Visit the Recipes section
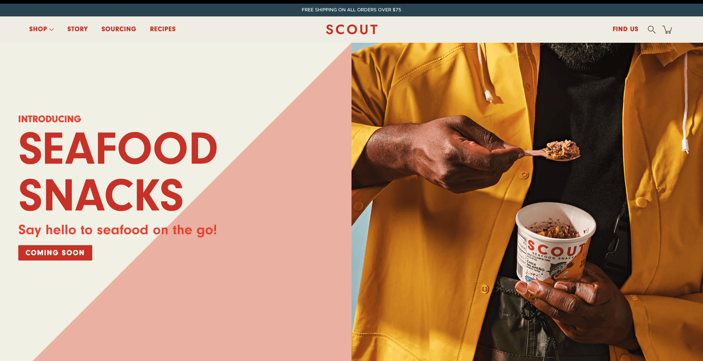The image size is (703, 361). pyautogui.click(x=163, y=29)
